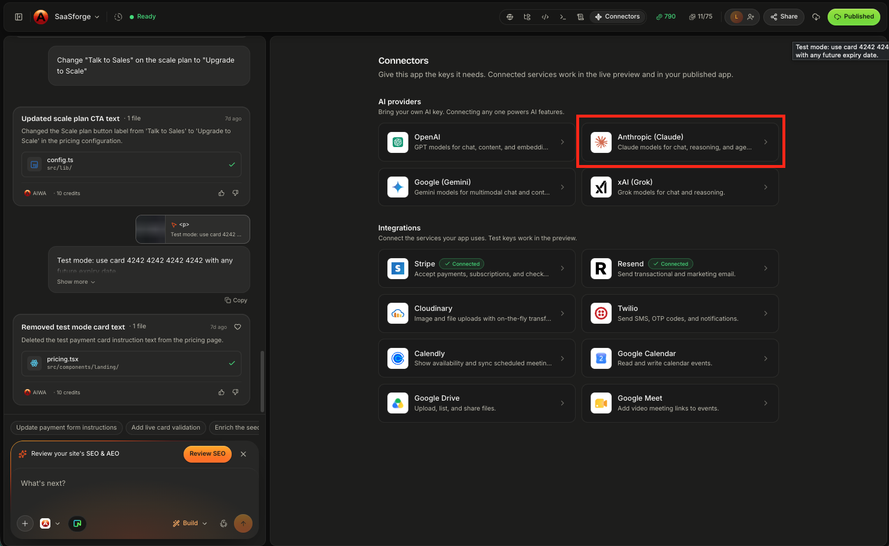Click the Share button
889x546 pixels.
pyautogui.click(x=784, y=17)
